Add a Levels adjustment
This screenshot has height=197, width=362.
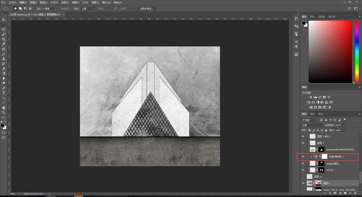[315, 97]
